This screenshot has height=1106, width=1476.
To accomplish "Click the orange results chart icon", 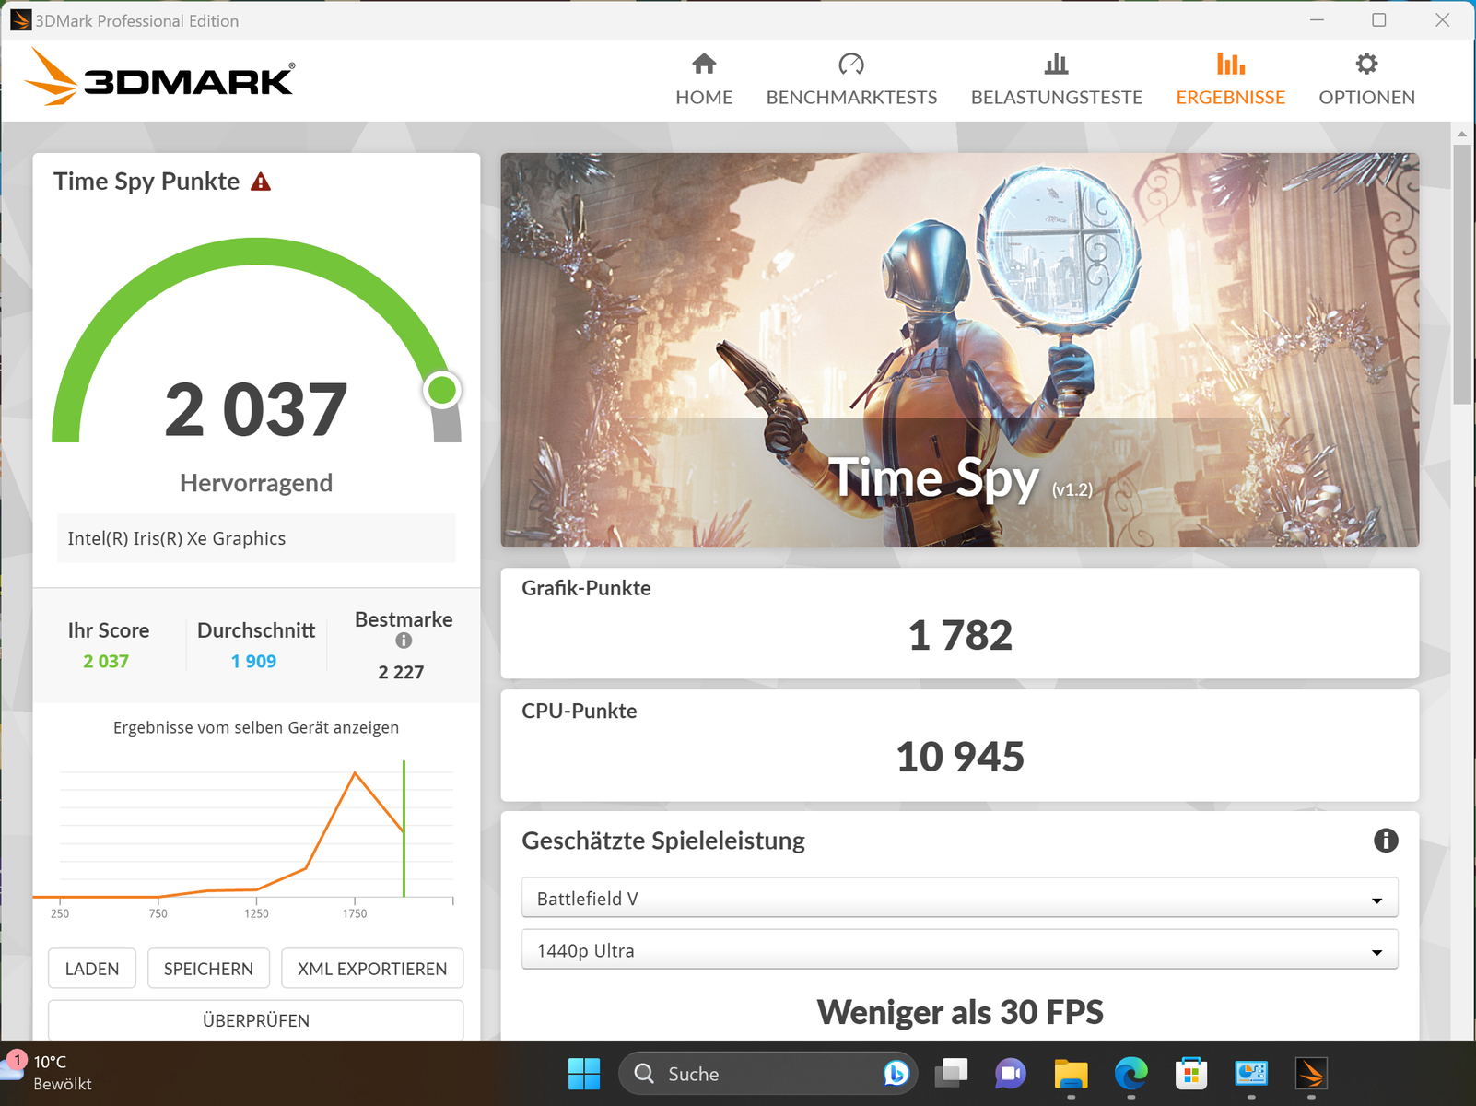I will tap(1230, 64).
